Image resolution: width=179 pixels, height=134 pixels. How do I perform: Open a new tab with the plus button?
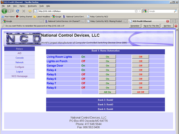coord(173,21)
